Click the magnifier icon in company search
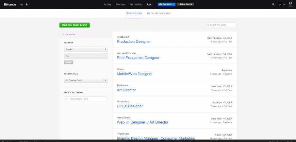 [x=67, y=99]
